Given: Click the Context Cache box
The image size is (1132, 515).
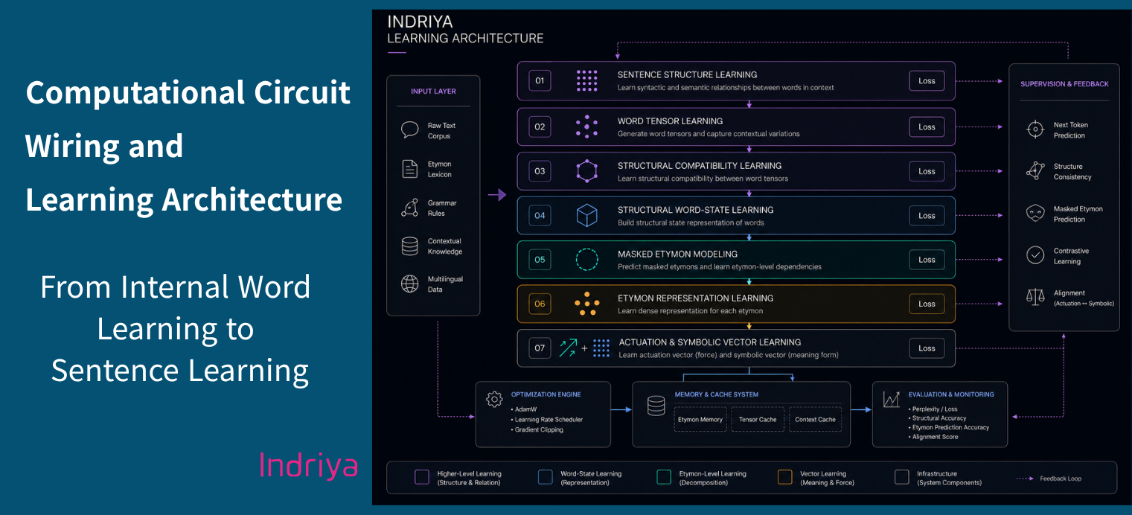Looking at the screenshot, I should click(815, 419).
